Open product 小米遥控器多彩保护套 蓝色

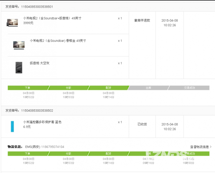tap(42, 122)
